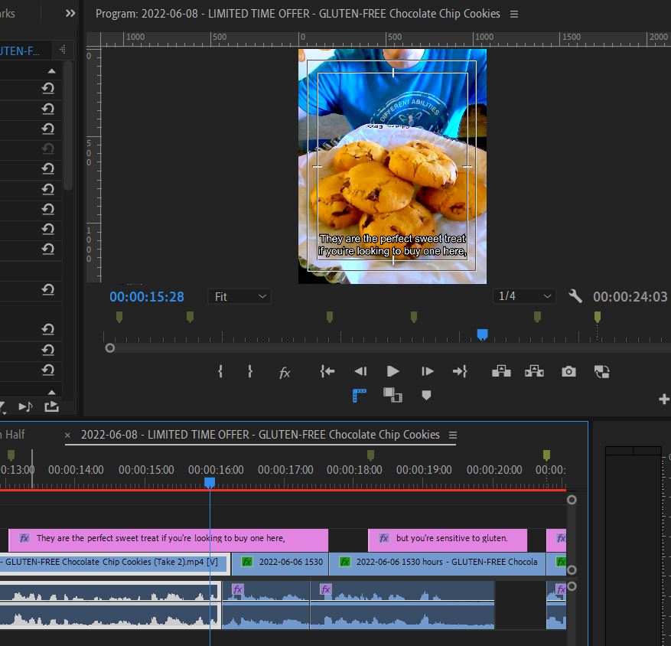Click the Mark In bracket button

tap(220, 371)
